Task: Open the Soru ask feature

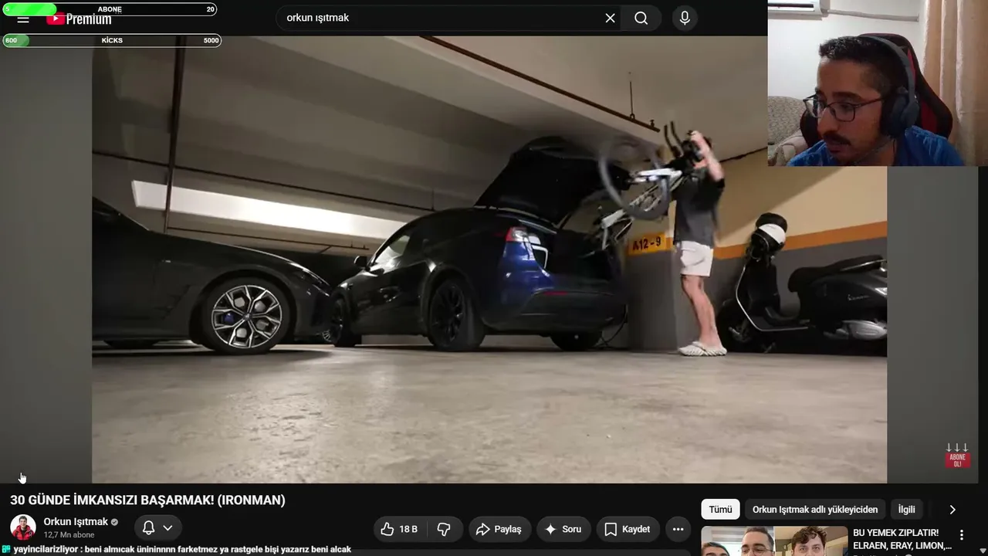Action: pos(563,529)
